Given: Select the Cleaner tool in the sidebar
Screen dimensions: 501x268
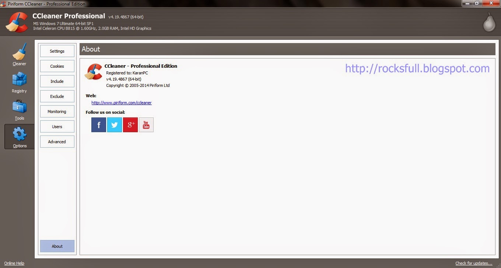Looking at the screenshot, I should [x=19, y=55].
